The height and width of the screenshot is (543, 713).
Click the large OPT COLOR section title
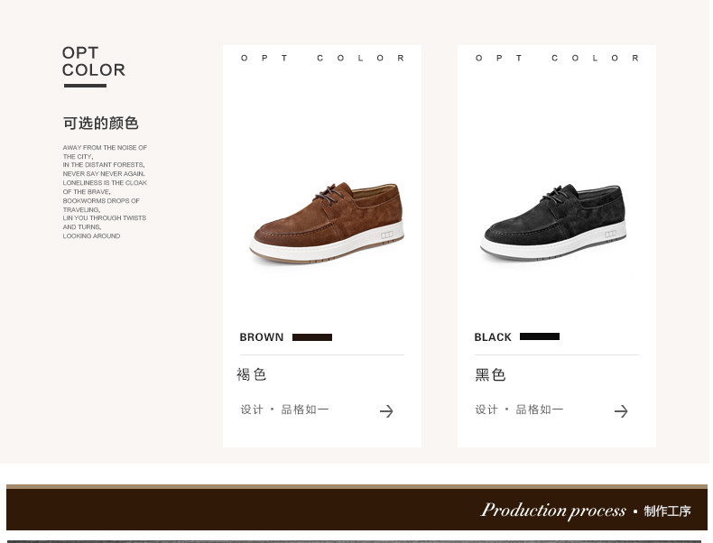(x=94, y=61)
